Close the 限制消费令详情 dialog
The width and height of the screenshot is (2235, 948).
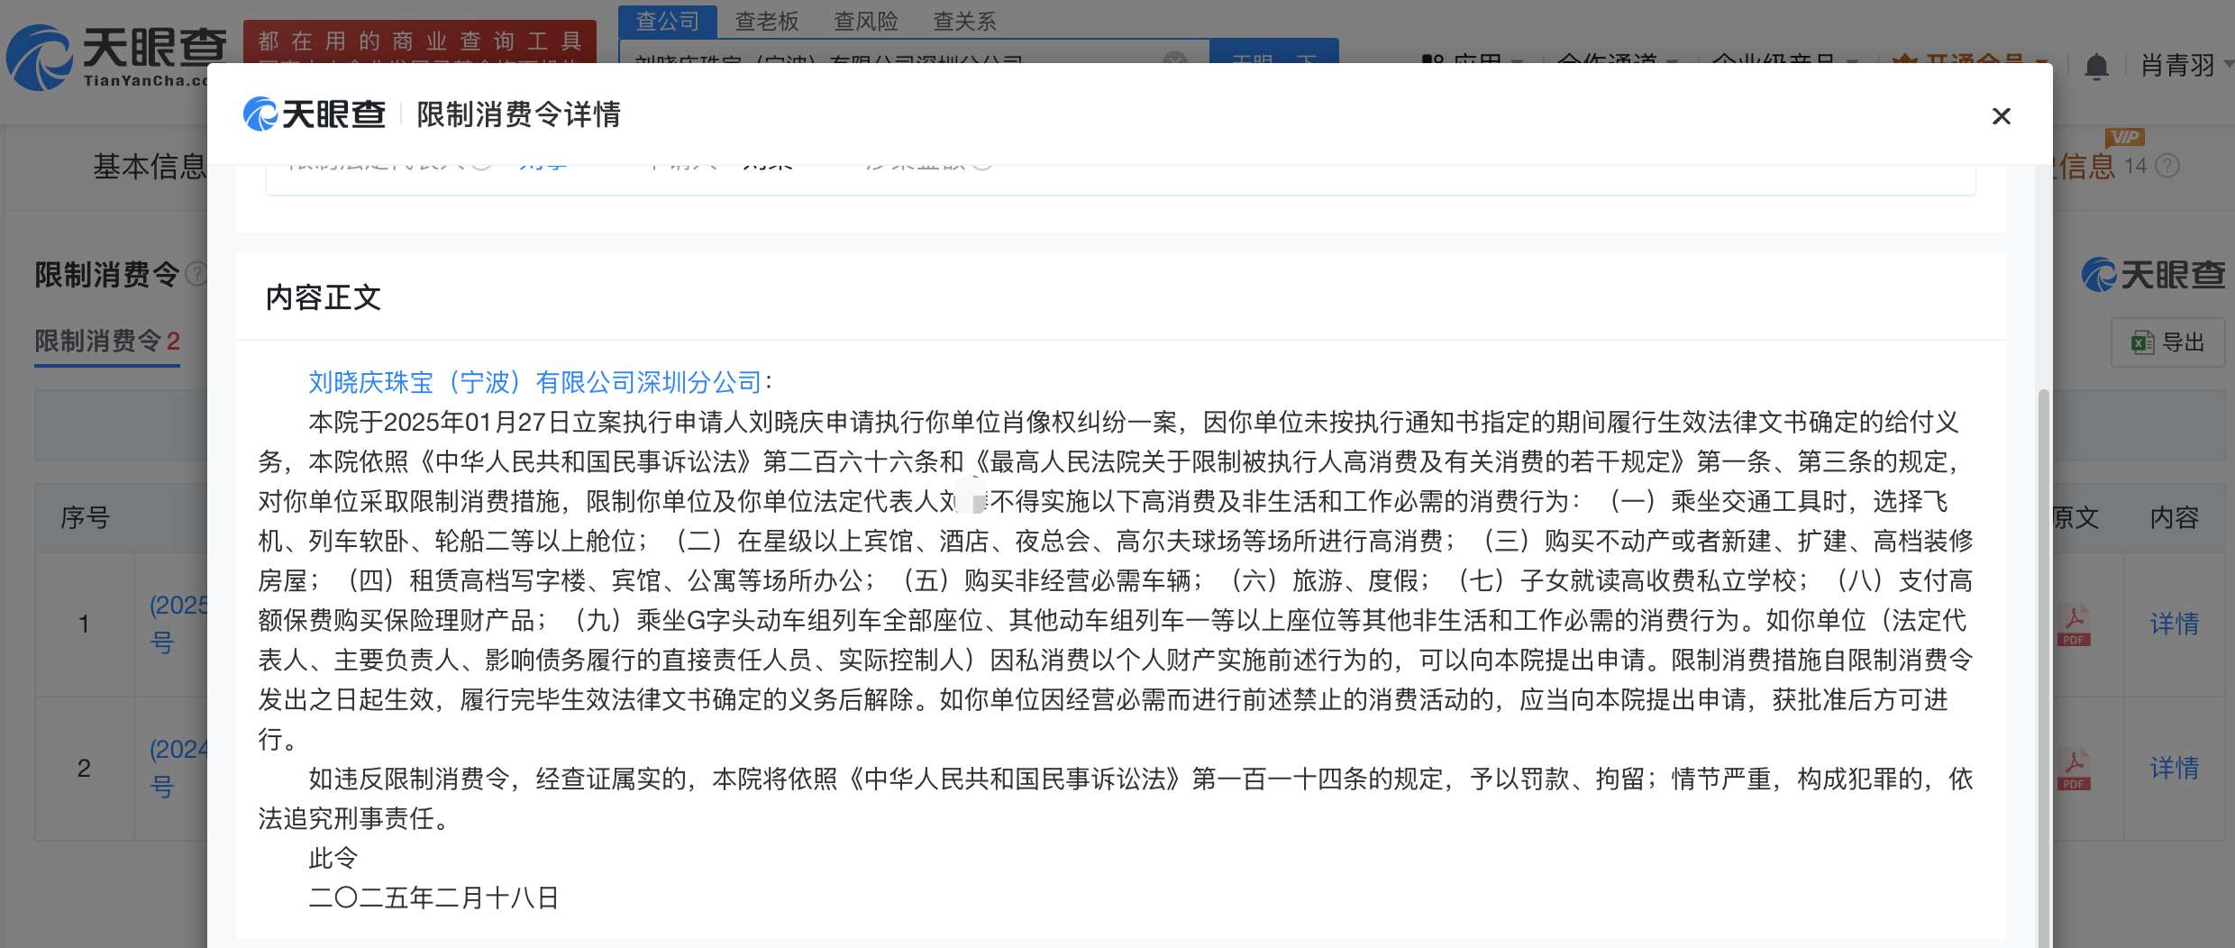(2001, 116)
